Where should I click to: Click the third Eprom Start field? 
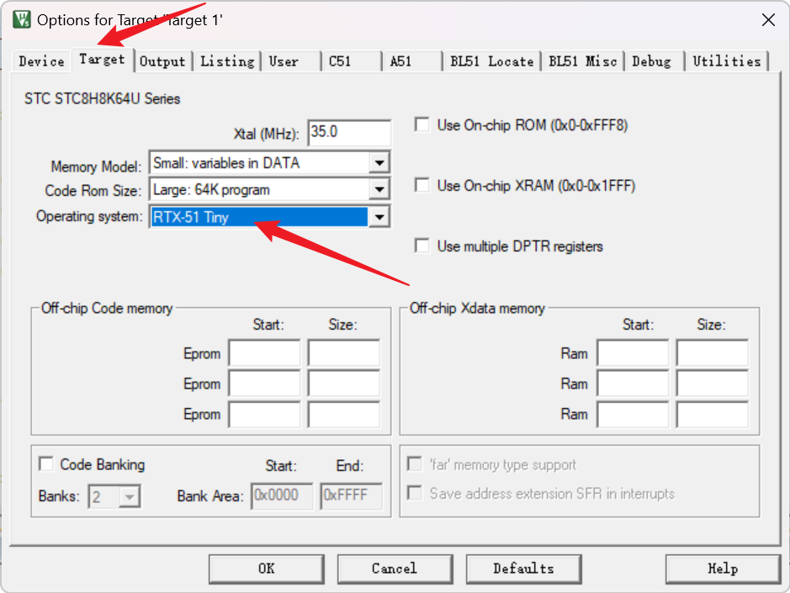(x=264, y=414)
